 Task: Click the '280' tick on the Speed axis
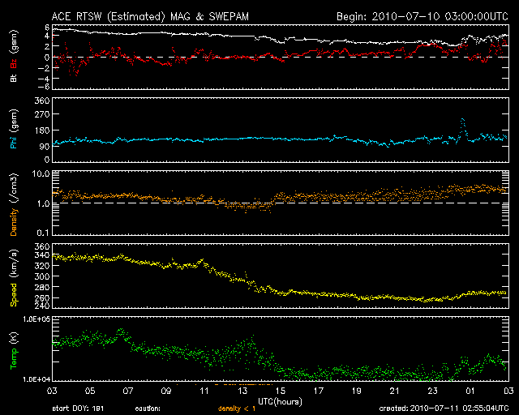click(x=42, y=287)
